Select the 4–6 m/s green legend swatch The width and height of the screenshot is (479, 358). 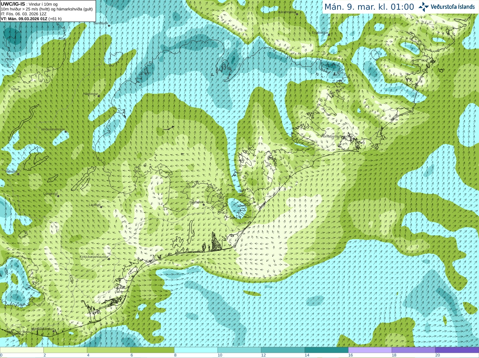coord(109,350)
